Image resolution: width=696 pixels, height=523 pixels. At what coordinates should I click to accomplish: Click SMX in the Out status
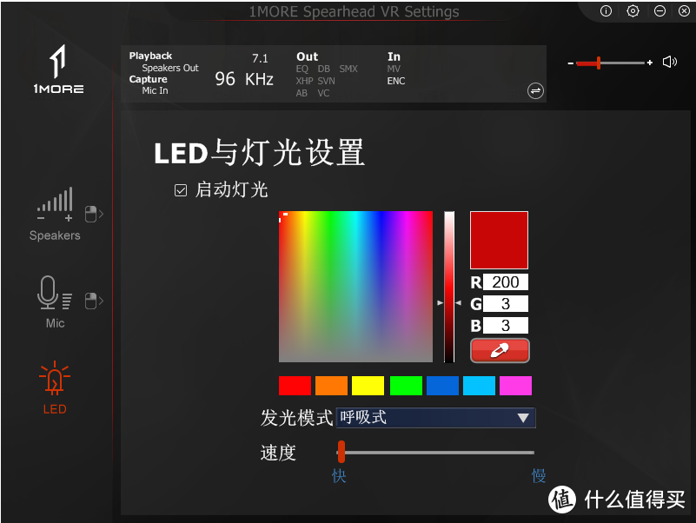348,69
